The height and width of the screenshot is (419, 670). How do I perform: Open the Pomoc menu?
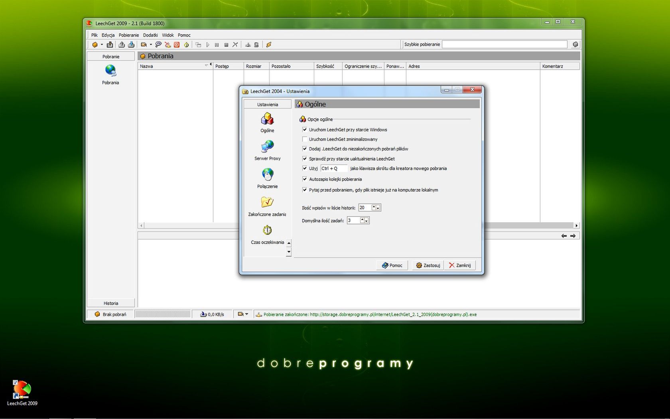(x=184, y=35)
